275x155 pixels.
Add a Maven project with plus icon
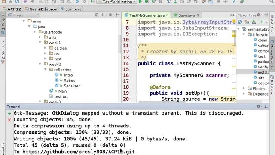(x=262, y=22)
